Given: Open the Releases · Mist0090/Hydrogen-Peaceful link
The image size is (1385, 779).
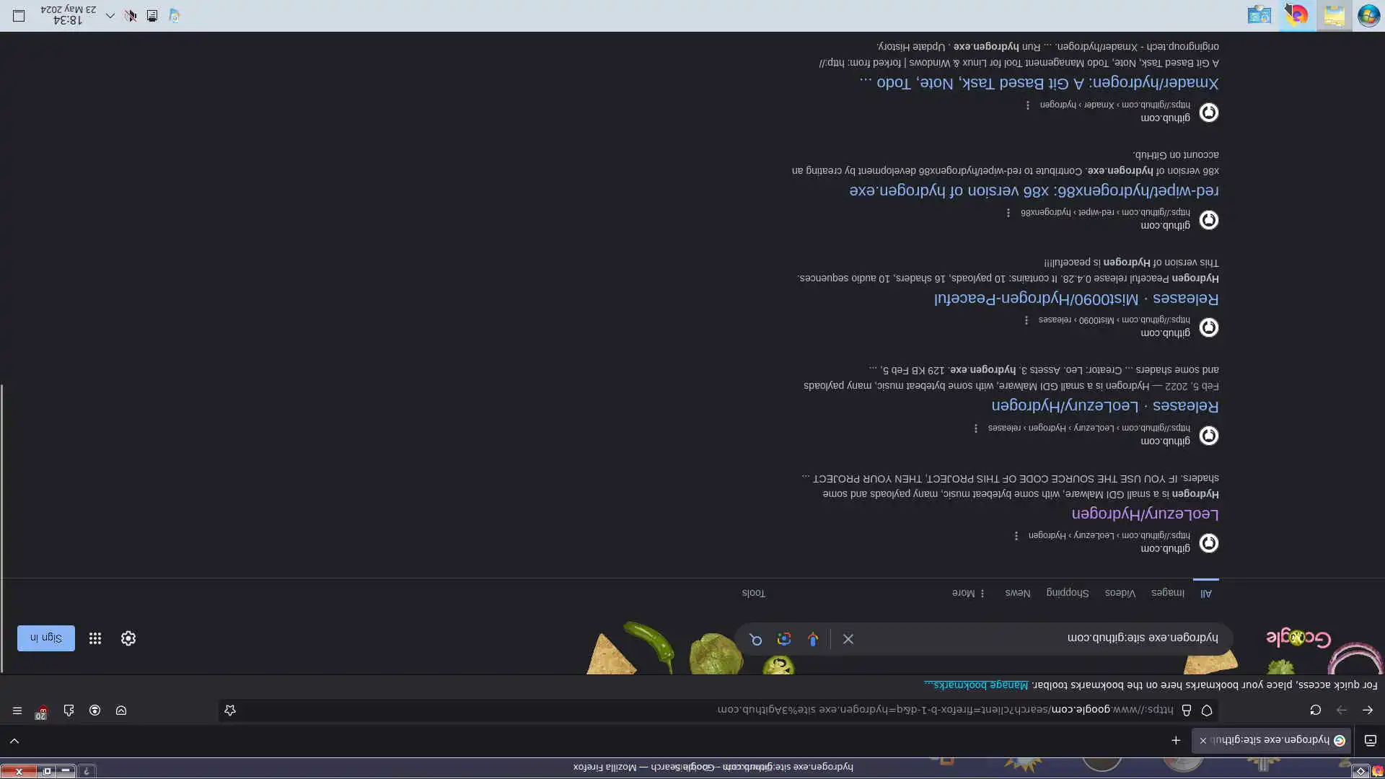Looking at the screenshot, I should 1076,298.
